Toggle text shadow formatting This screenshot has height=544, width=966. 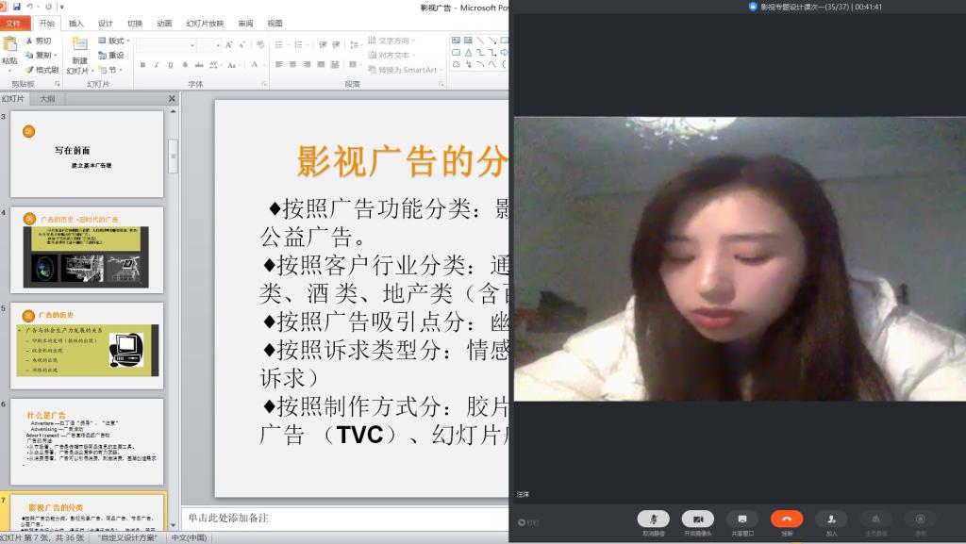[185, 65]
